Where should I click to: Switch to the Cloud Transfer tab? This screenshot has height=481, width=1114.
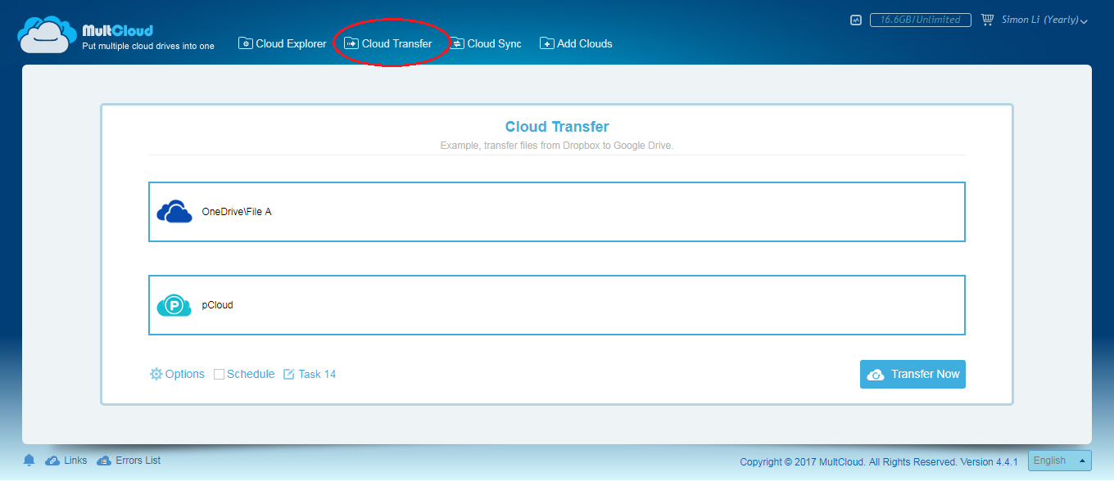[x=387, y=43]
